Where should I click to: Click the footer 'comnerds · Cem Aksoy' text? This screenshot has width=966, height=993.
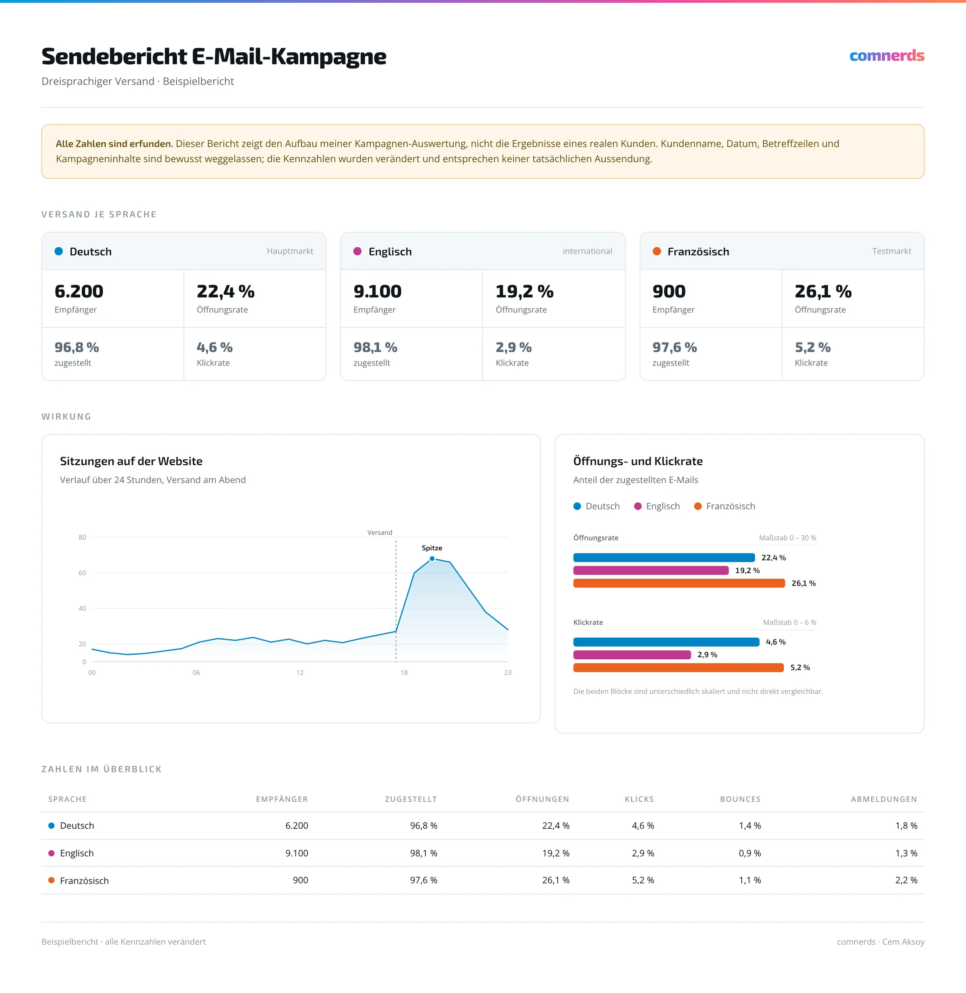point(880,942)
